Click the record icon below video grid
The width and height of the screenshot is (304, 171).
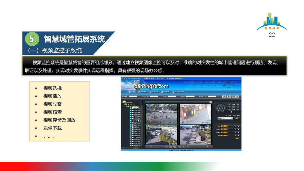tap(166, 147)
